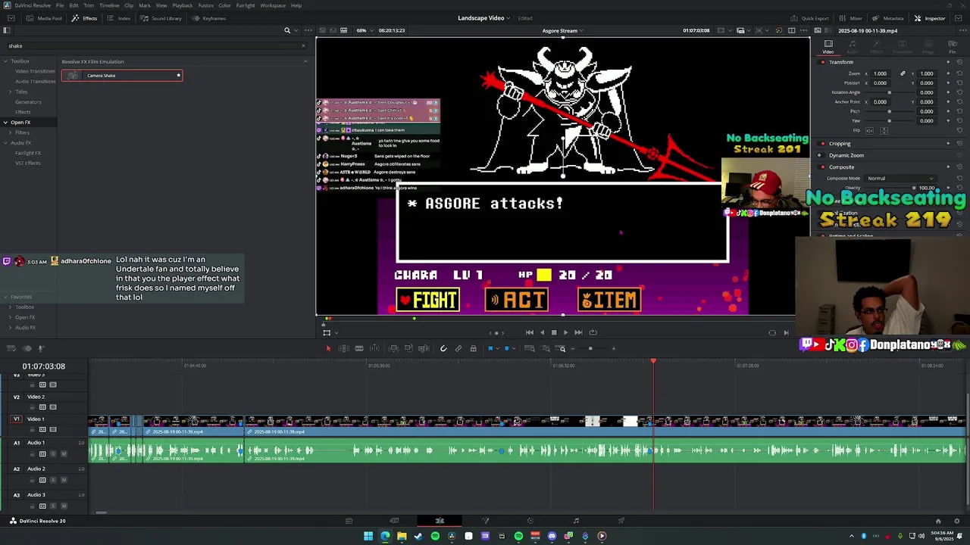The width and height of the screenshot is (970, 545).
Task: Toggle the Effects panel button
Action: pyautogui.click(x=84, y=18)
